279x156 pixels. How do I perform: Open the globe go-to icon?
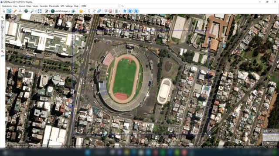pyautogui.click(x=26, y=11)
